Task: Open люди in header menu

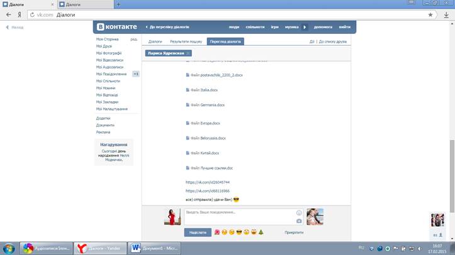Action: [234, 27]
